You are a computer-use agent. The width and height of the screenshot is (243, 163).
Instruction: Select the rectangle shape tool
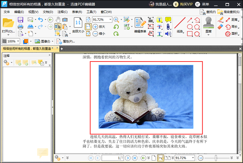(x=190, y=33)
